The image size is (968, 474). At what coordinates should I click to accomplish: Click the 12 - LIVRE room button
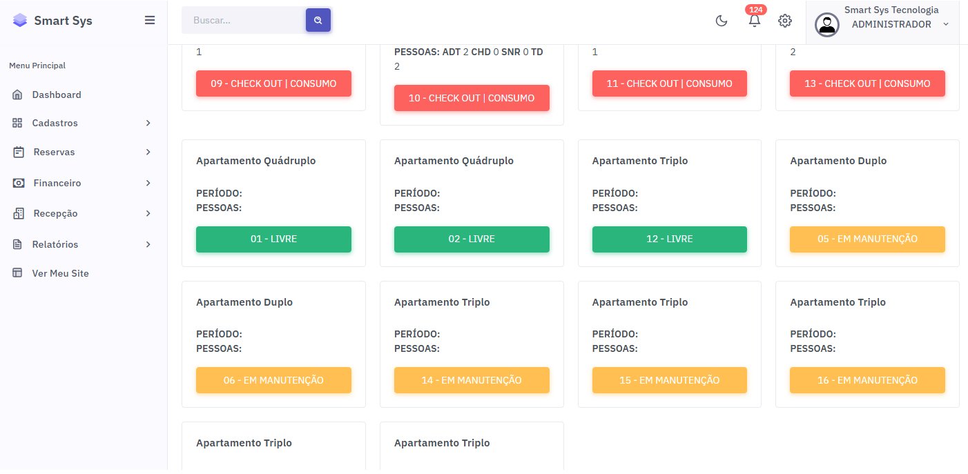669,239
